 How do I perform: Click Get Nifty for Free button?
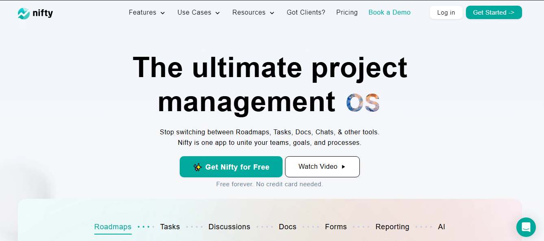click(231, 167)
